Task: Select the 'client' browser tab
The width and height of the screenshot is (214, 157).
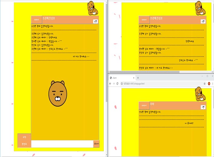Action: point(122,78)
